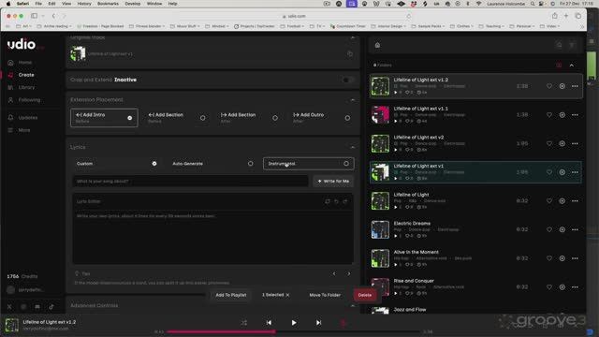
Task: Click circular icon for Electric Dreams
Action: (562, 229)
